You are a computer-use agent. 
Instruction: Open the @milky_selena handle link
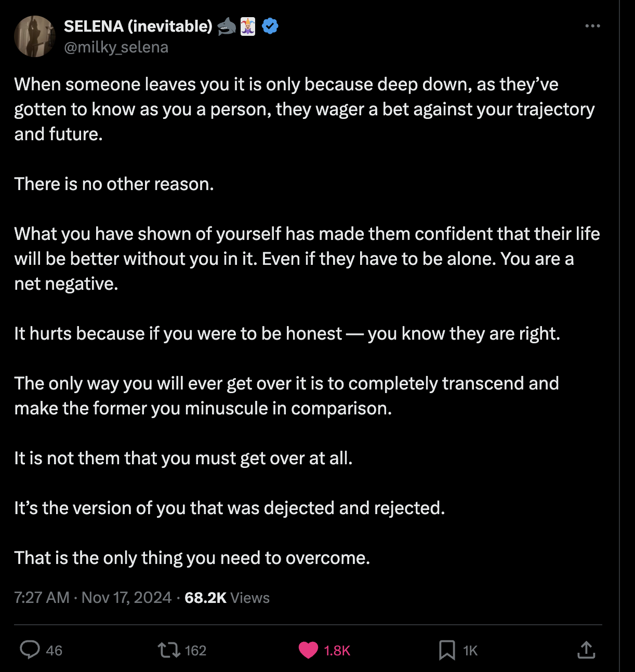tap(116, 47)
